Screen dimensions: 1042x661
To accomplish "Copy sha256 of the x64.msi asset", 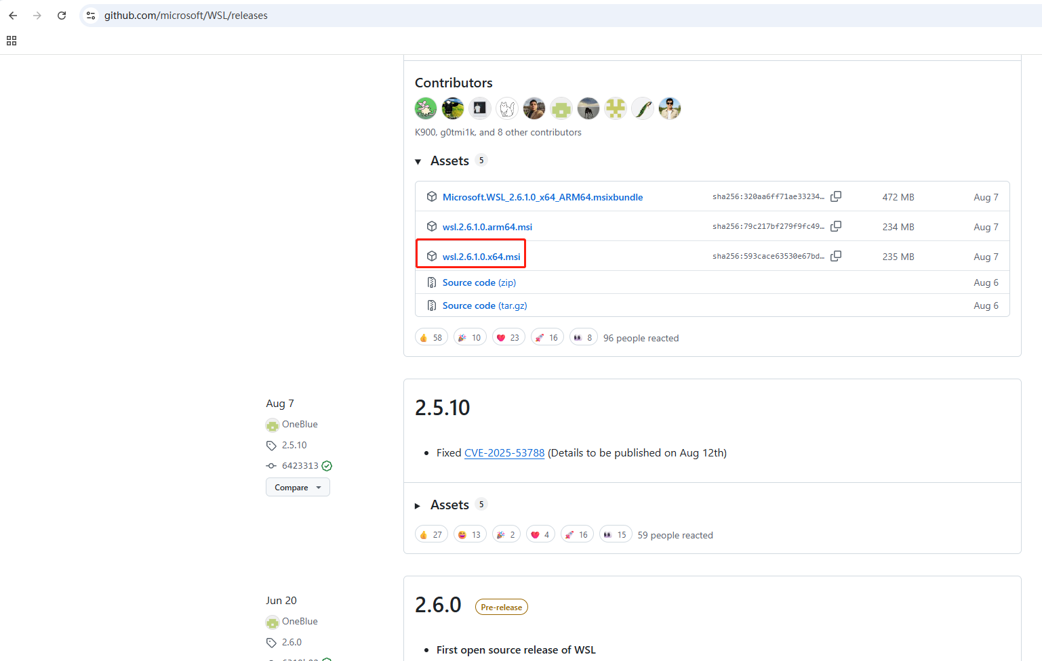I will click(836, 256).
